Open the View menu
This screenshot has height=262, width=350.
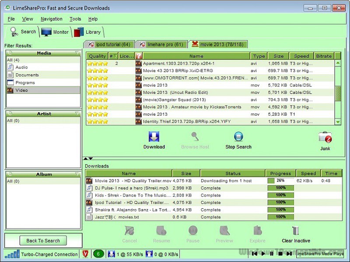(x=28, y=19)
